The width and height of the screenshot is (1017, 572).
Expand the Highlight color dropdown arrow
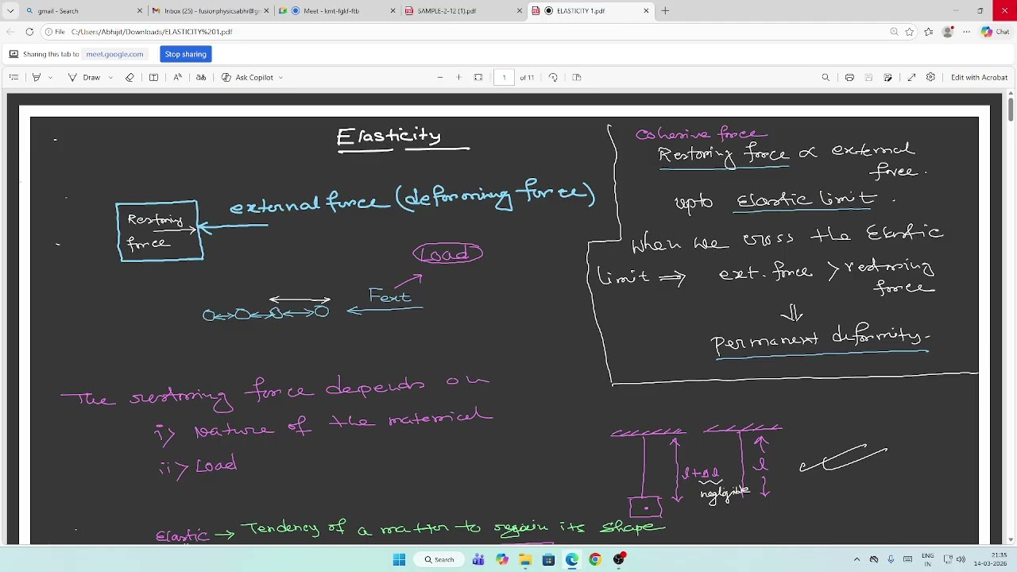[x=50, y=77]
